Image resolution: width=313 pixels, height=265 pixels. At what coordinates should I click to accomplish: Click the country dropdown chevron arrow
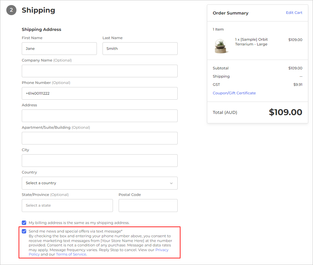click(x=171, y=183)
